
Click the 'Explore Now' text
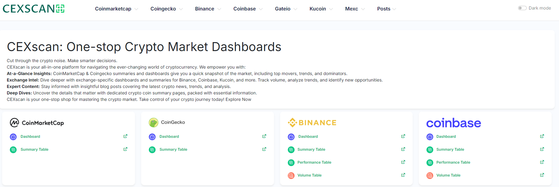pos(238,99)
